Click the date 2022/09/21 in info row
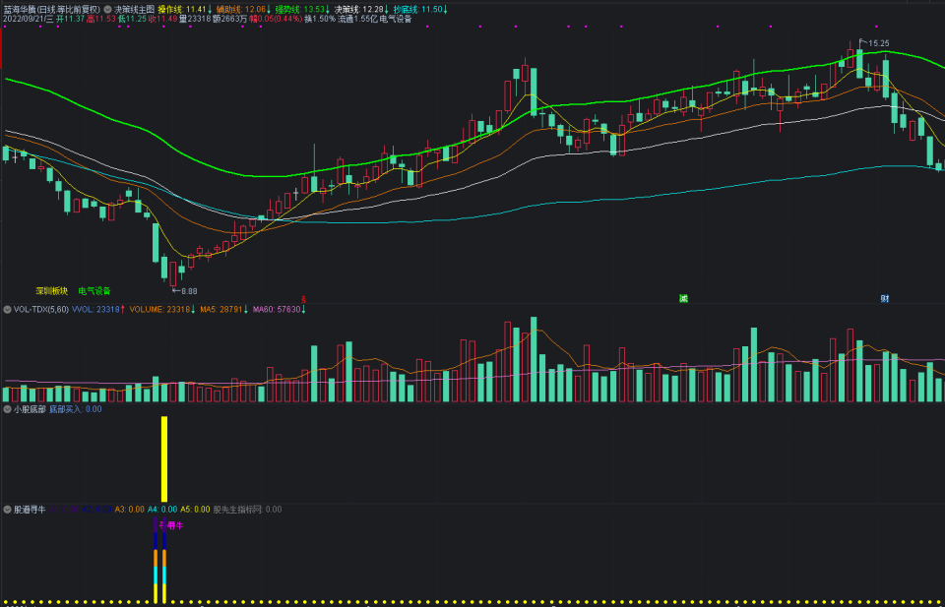 click(28, 20)
